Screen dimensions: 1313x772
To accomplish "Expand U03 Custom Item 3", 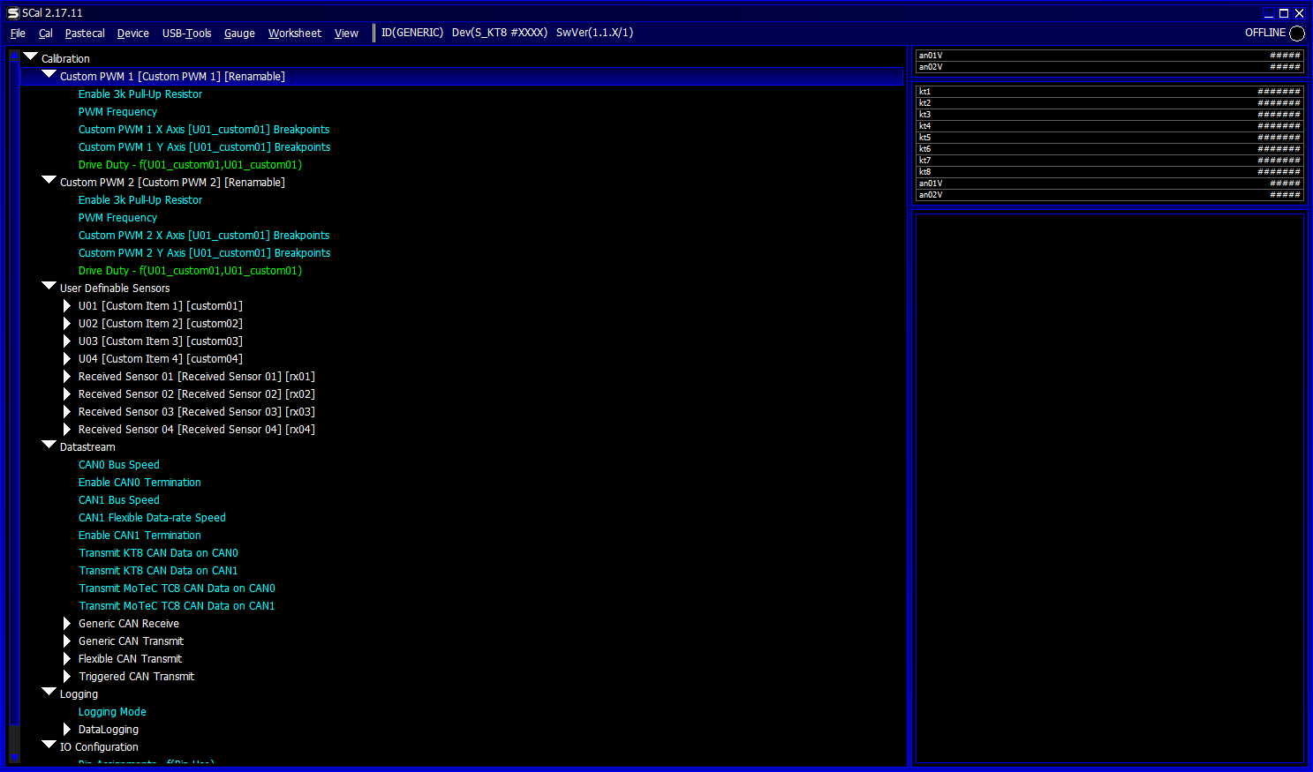I will 67,341.
